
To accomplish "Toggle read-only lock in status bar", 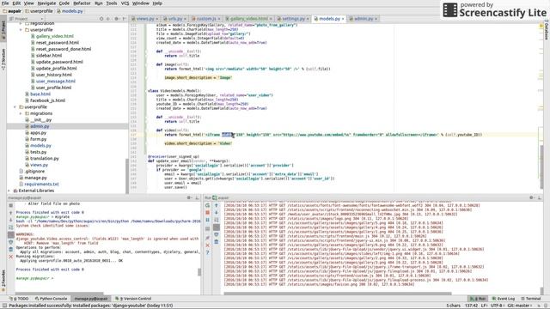I will 539,306.
